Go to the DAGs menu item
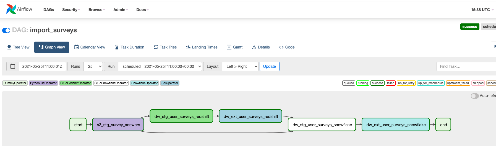 click(49, 10)
